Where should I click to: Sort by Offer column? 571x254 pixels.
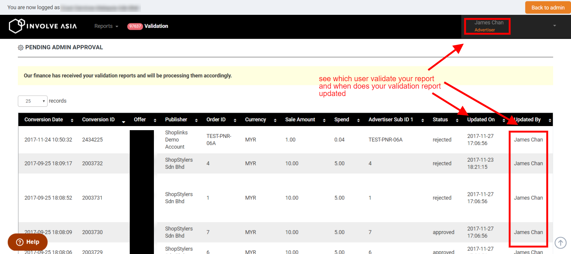point(145,119)
